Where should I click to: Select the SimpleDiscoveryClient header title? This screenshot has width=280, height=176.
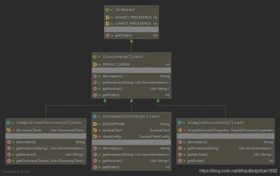tap(216, 123)
